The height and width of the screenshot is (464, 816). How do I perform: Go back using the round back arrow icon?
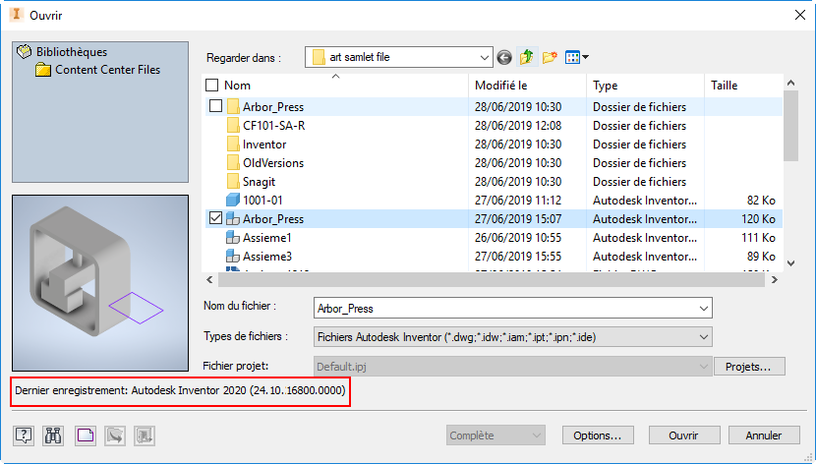tap(504, 57)
